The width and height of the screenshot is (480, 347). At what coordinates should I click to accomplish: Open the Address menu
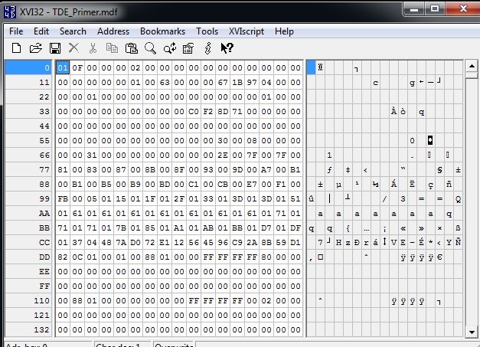(113, 31)
